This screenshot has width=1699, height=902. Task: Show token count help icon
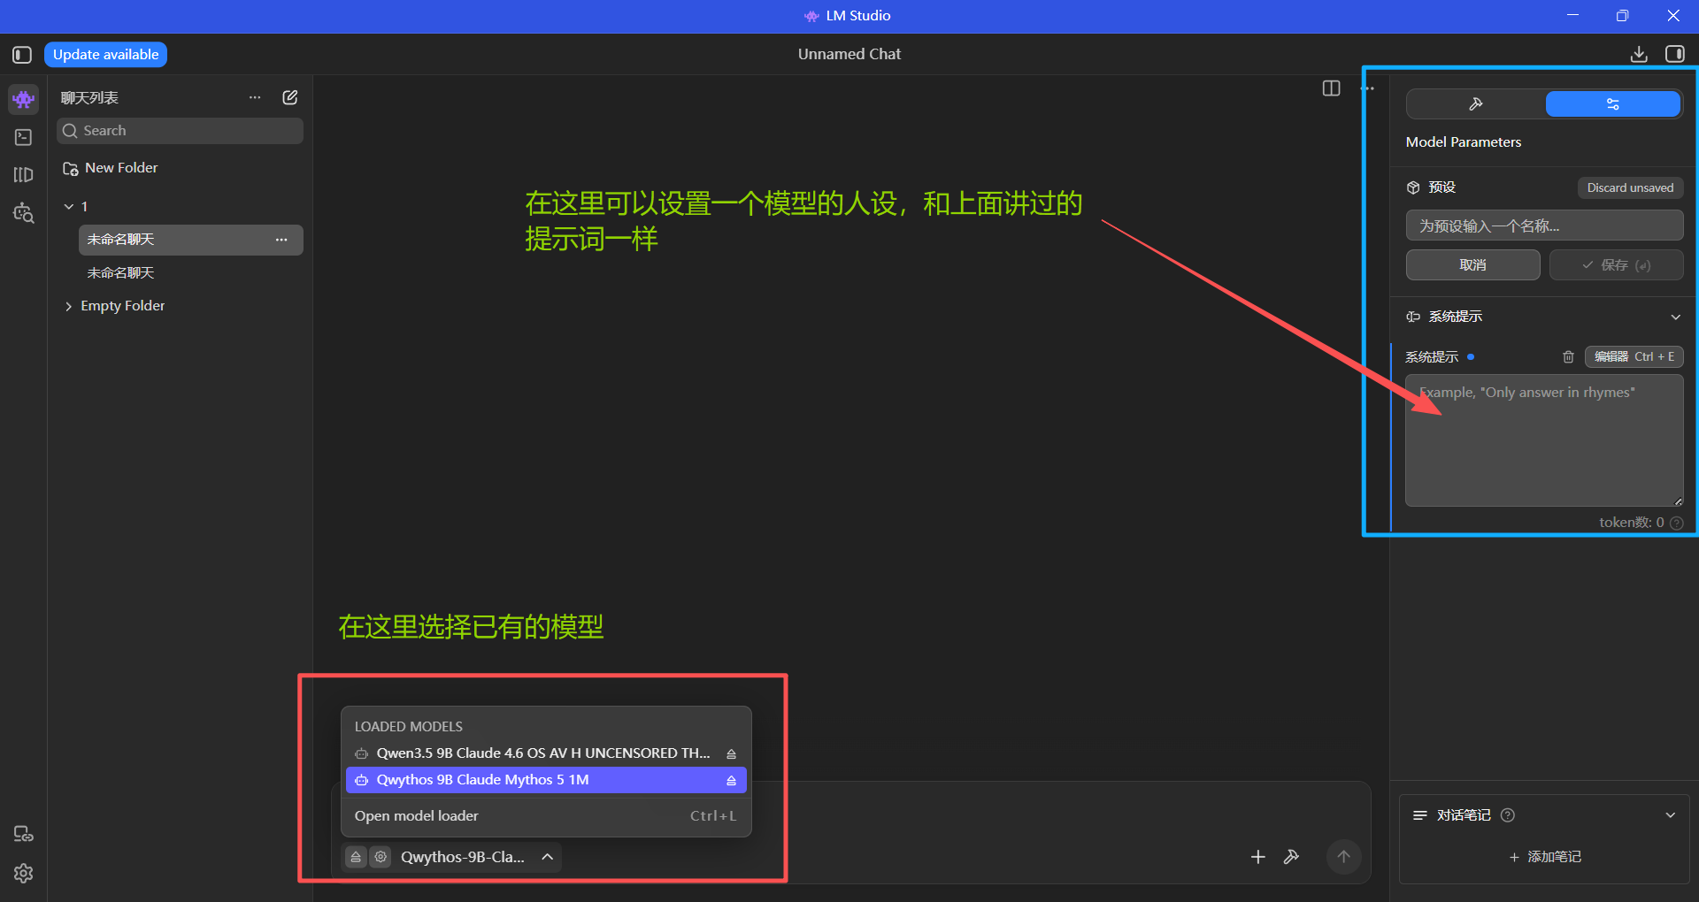(1676, 523)
